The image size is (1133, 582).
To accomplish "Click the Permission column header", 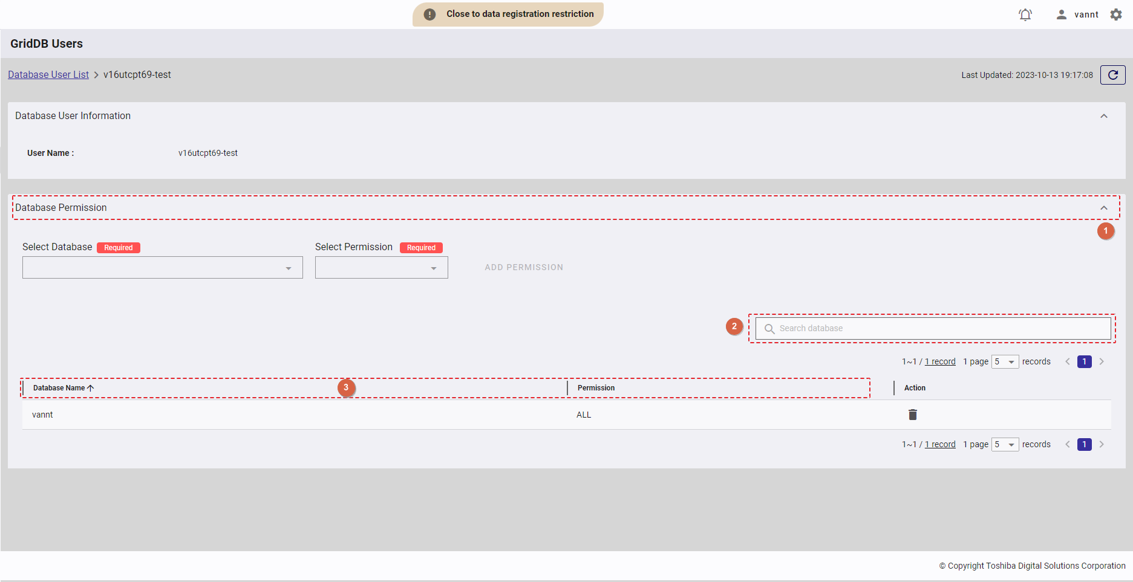I will coord(596,388).
